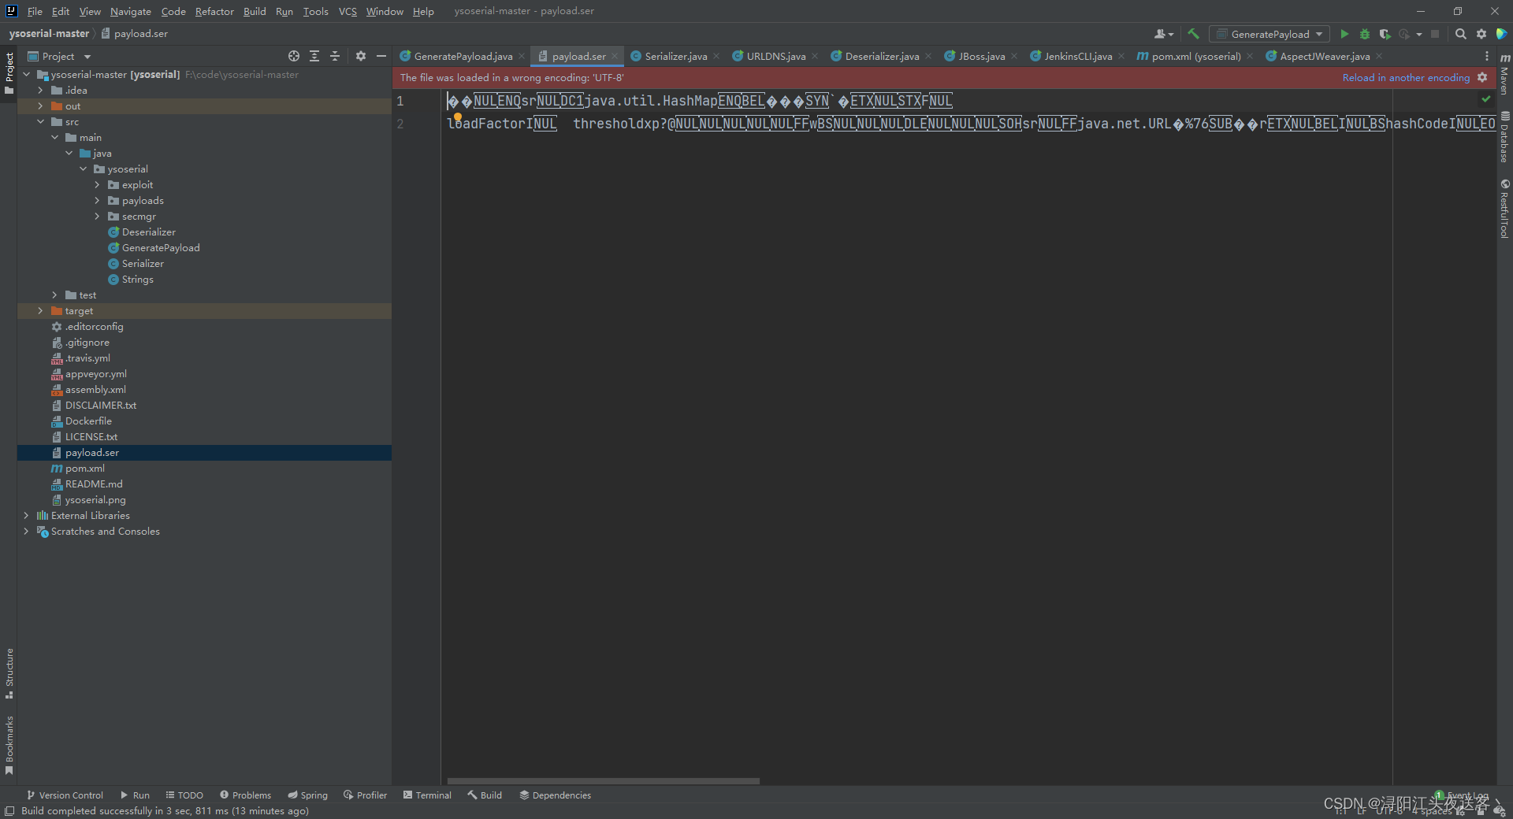
Task: Toggle tool window bars icon in status corner
Action: coord(9,811)
